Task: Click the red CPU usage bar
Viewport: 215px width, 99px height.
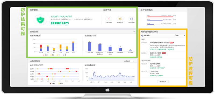Action: click(x=160, y=17)
